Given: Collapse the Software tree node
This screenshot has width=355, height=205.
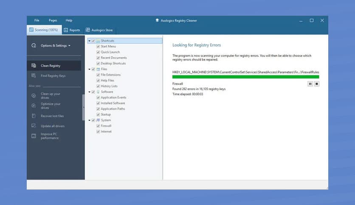Looking at the screenshot, I should point(90,92).
